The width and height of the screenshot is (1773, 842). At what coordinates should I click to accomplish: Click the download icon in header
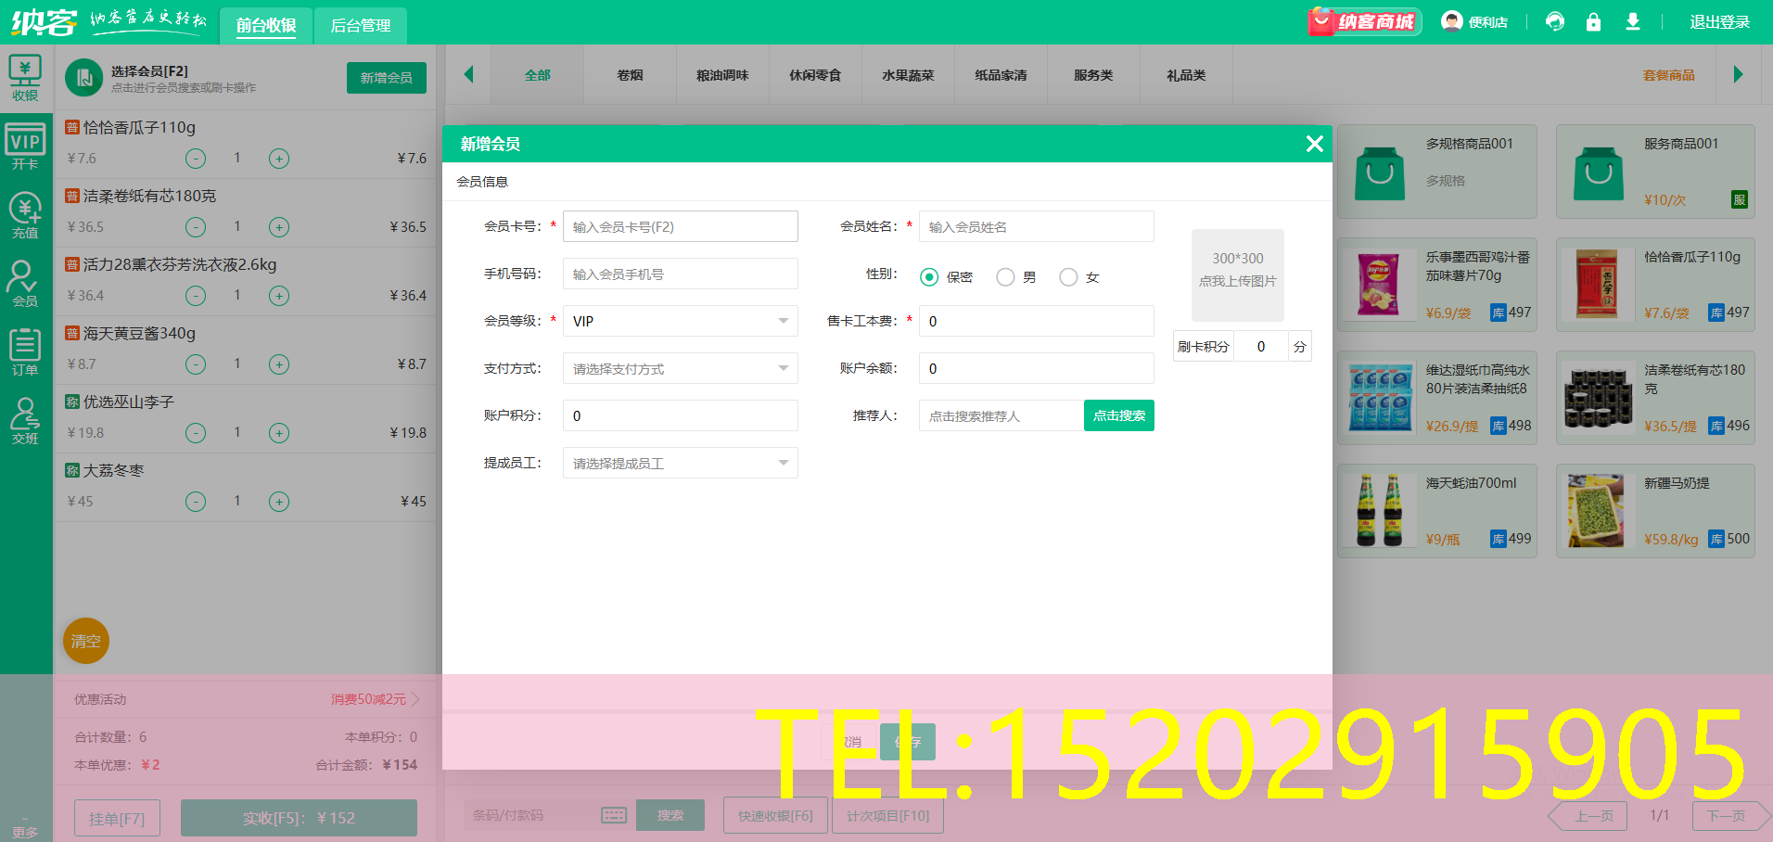(x=1633, y=21)
